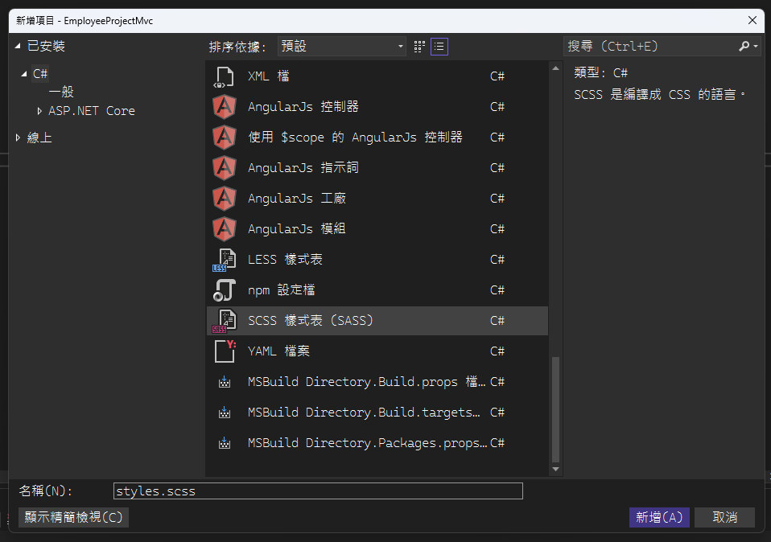Select '使用 $scope 的 AngularJs 控制器' text
This screenshot has width=771, height=542.
point(355,138)
